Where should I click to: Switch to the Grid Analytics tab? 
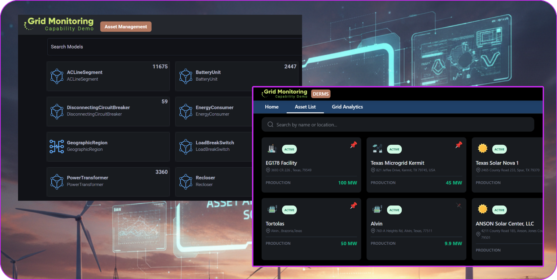pos(347,107)
